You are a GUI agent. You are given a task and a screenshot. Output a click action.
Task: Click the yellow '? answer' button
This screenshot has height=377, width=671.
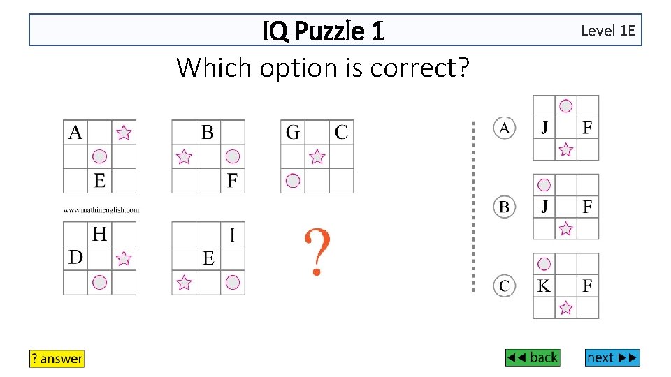(x=57, y=359)
